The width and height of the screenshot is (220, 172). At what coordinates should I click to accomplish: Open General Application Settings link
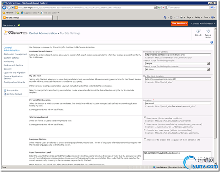pyautogui.click(x=13, y=77)
